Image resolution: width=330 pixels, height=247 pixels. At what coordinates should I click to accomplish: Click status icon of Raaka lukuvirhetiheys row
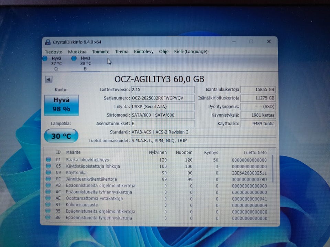[48, 159]
